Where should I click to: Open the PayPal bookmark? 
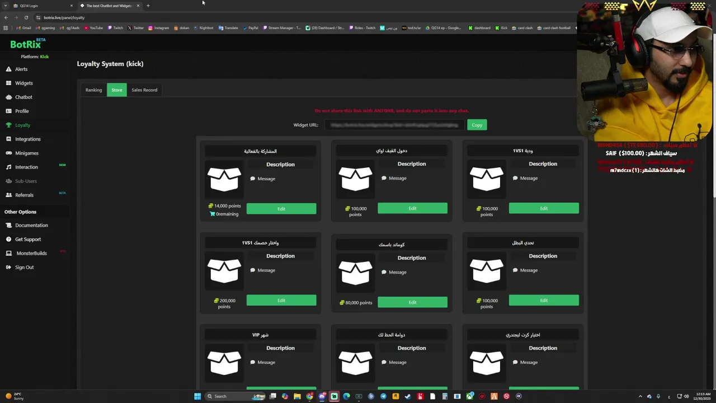click(x=251, y=28)
